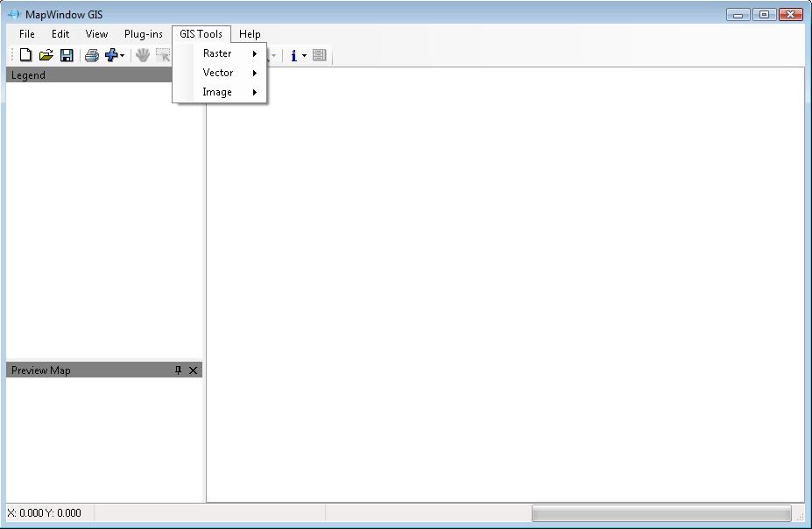
Task: Expand the Vector submenu
Action: click(x=219, y=73)
